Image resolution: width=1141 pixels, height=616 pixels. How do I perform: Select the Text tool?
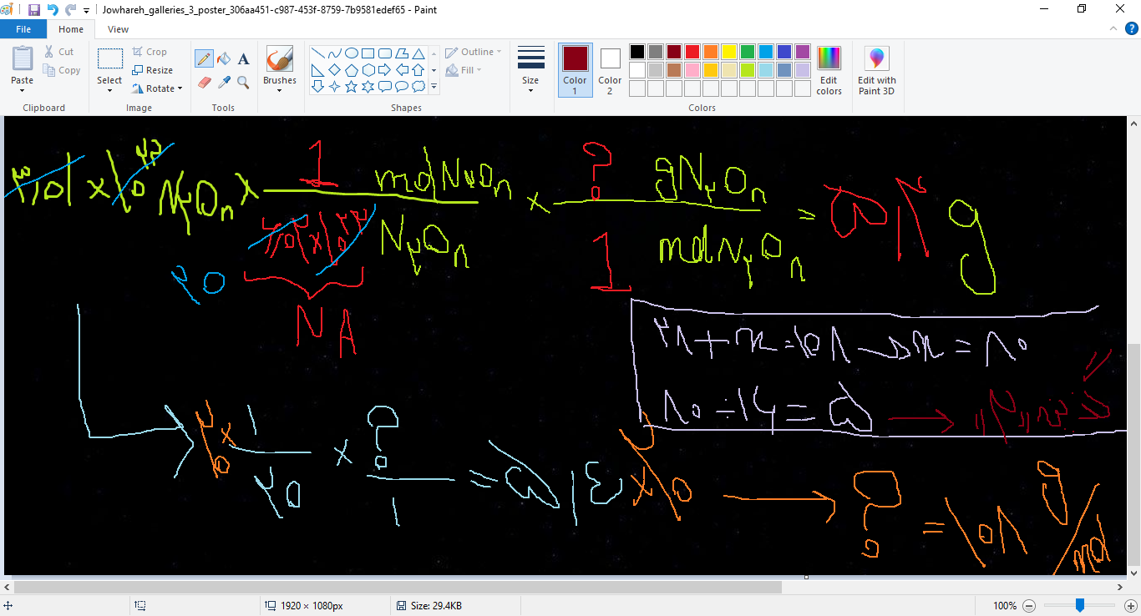pos(244,58)
